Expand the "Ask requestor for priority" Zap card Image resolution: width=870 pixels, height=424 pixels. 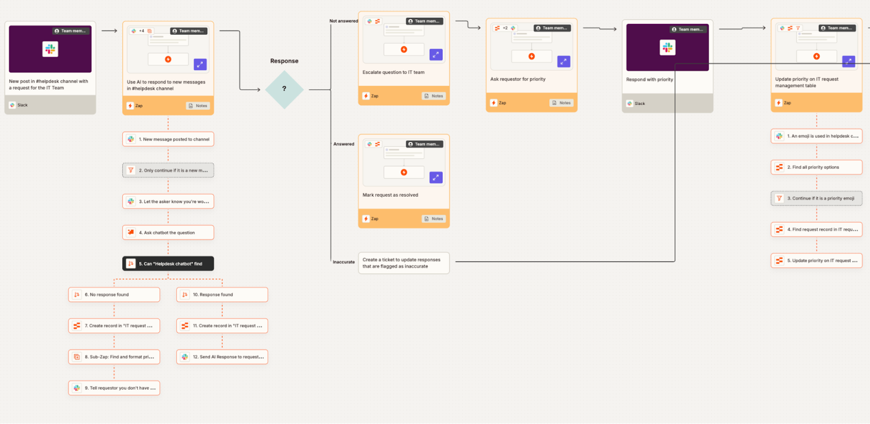(x=564, y=61)
